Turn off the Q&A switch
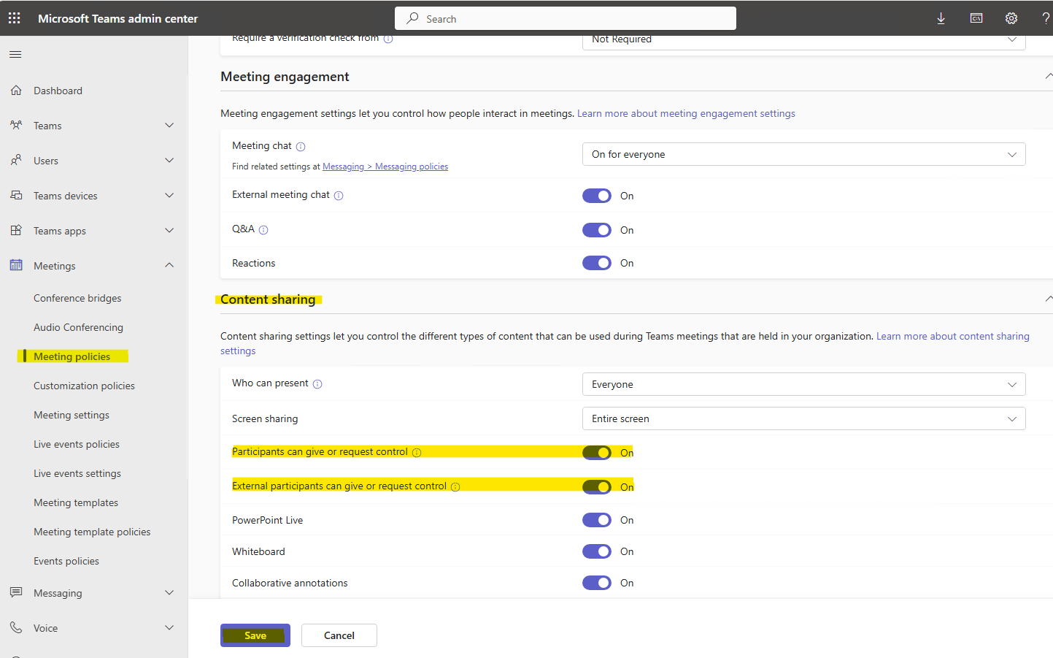 597,230
